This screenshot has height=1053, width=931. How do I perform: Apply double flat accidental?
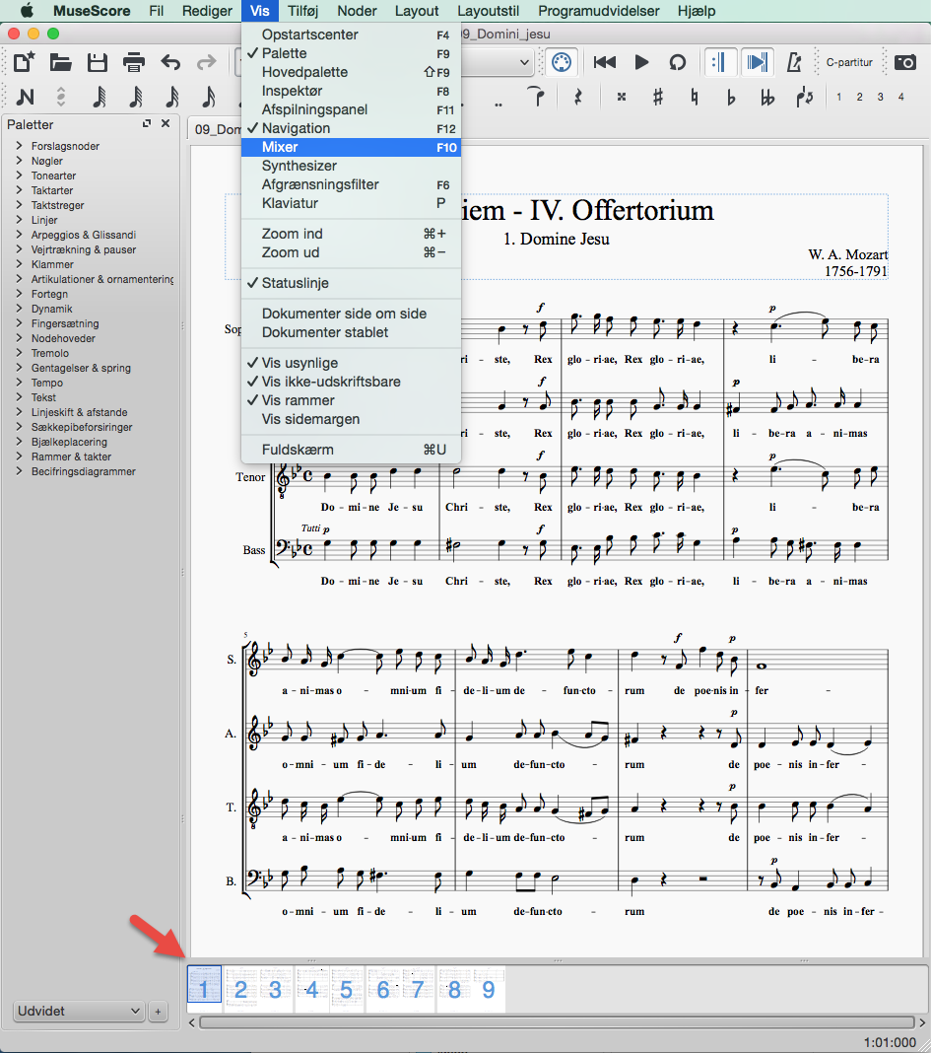(x=767, y=98)
